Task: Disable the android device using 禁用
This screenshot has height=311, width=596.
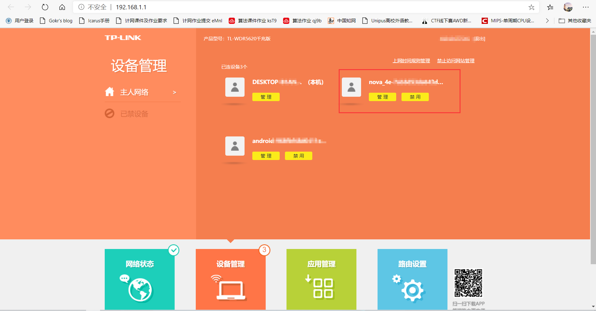Action: 298,156
